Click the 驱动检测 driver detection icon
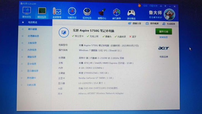The image size is (202, 114). pyautogui.click(x=87, y=12)
